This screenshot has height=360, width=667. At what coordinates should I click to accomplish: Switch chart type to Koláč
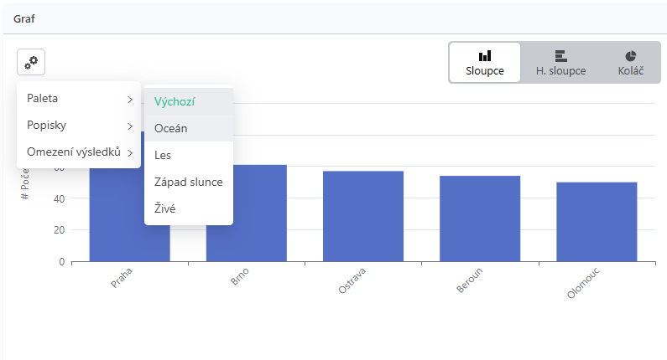[630, 63]
